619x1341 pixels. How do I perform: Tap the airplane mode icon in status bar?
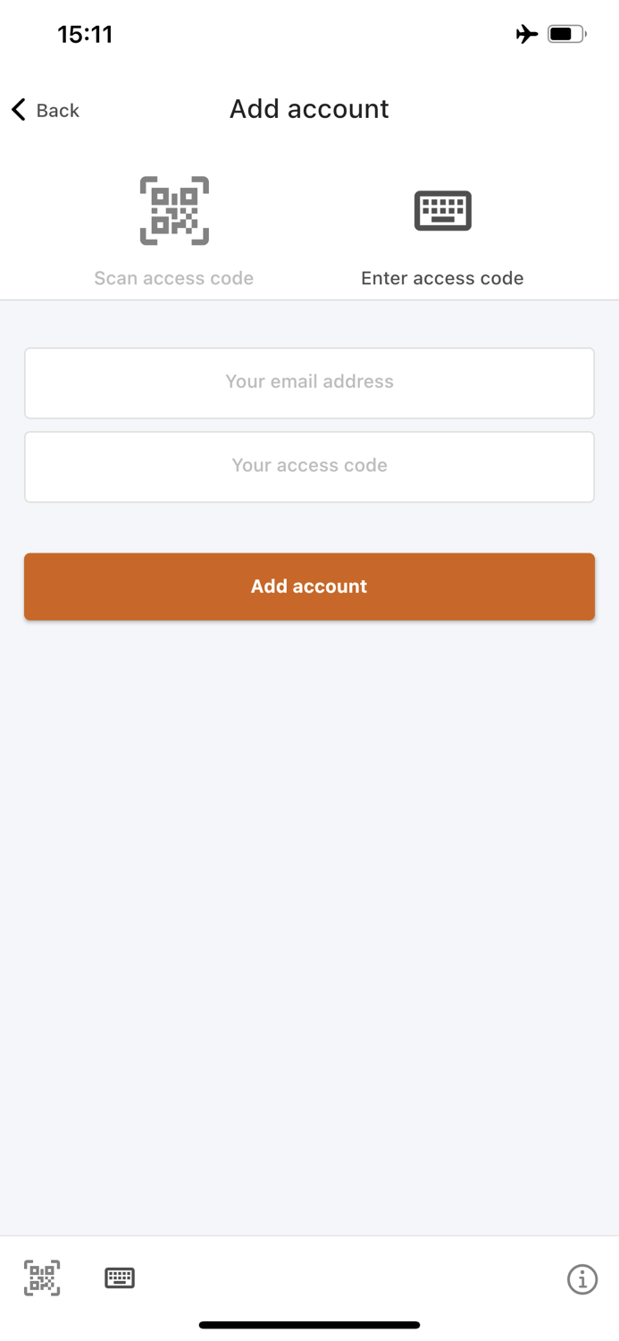[527, 33]
